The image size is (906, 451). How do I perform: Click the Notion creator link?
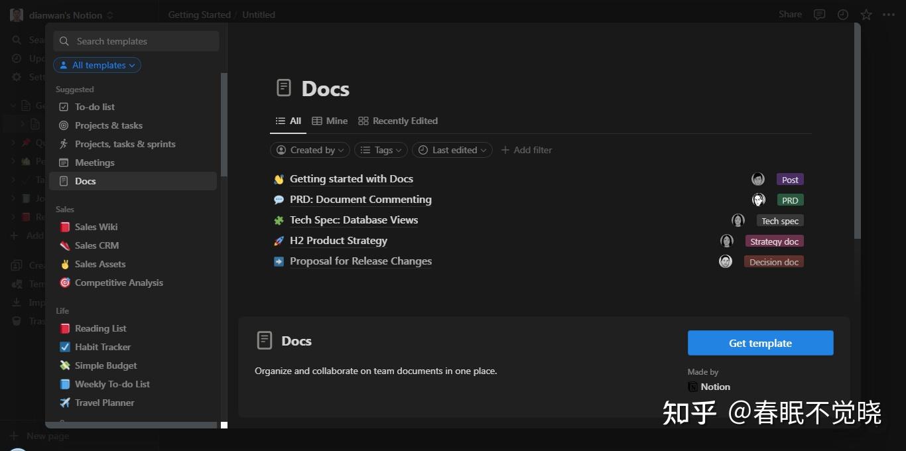[709, 387]
